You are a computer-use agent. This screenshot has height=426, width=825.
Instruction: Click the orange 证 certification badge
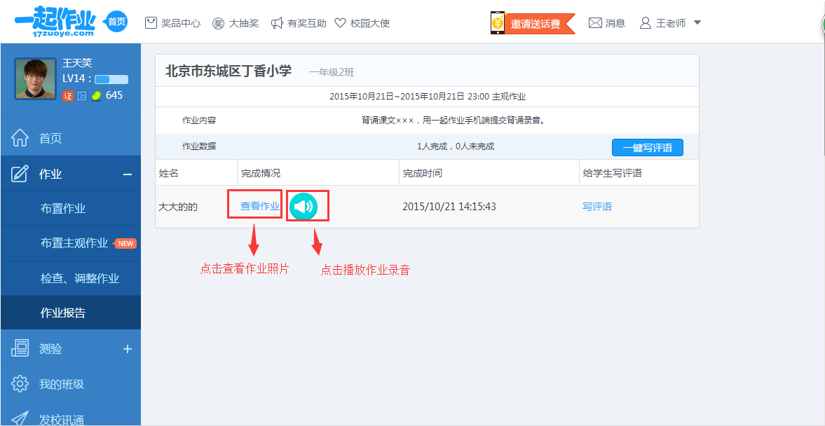point(68,96)
